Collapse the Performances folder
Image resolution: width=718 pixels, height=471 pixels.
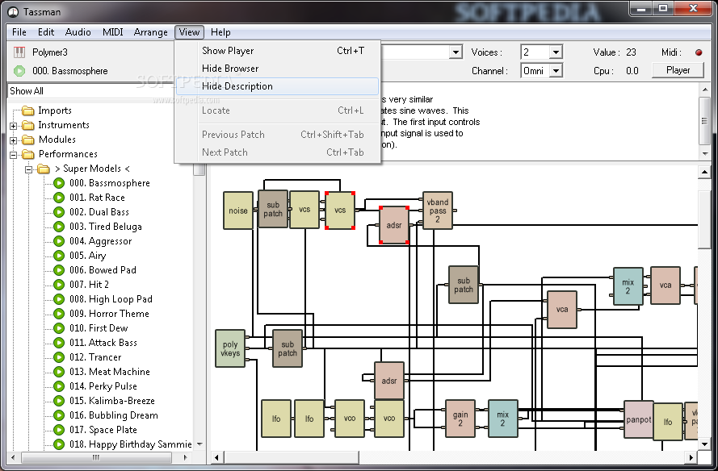pos(13,155)
